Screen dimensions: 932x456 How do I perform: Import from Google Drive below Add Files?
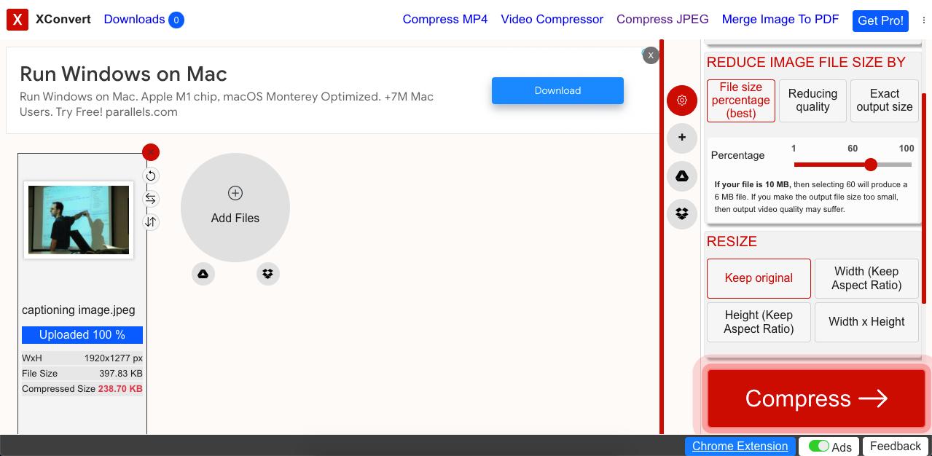click(x=203, y=274)
